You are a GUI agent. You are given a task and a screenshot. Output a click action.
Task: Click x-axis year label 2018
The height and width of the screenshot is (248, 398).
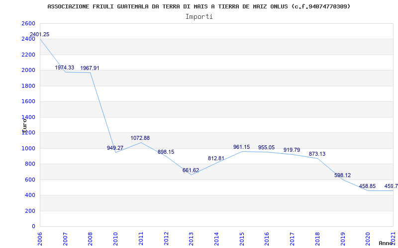tap(317, 239)
